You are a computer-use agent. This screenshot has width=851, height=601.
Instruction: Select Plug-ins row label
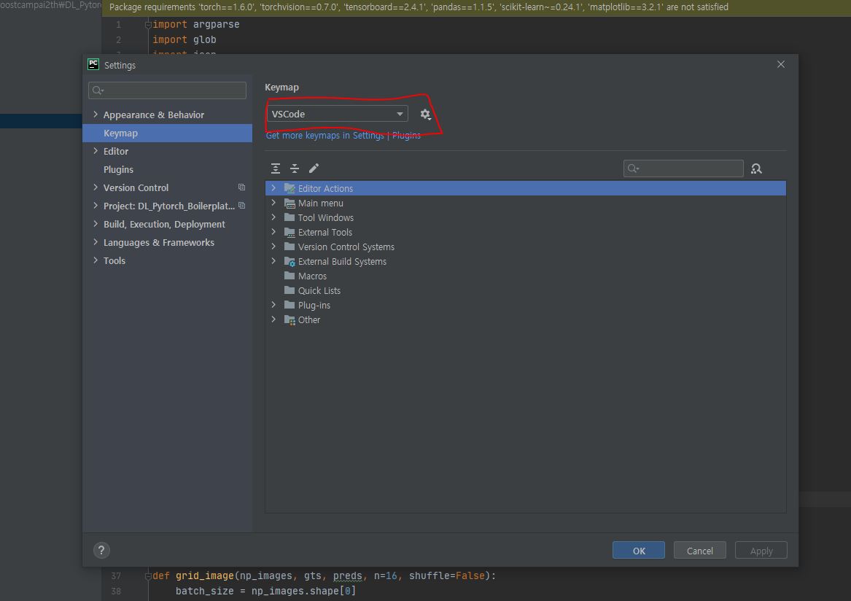tap(314, 305)
